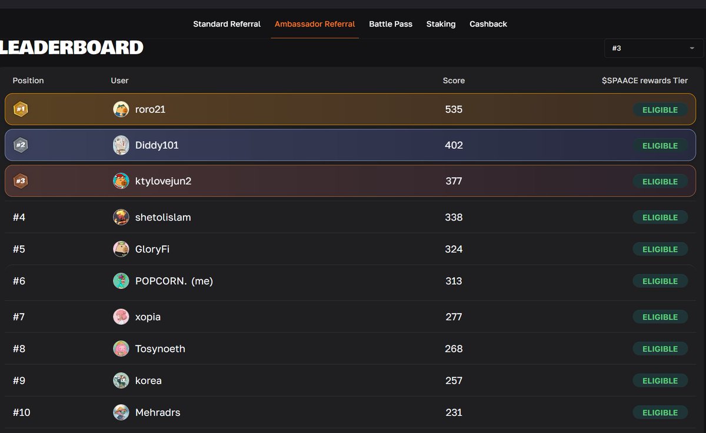View GloryFi's avatar
The image size is (706, 433).
click(x=121, y=249)
